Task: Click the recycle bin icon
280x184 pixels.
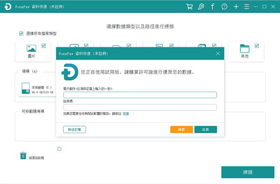Action: point(23,156)
